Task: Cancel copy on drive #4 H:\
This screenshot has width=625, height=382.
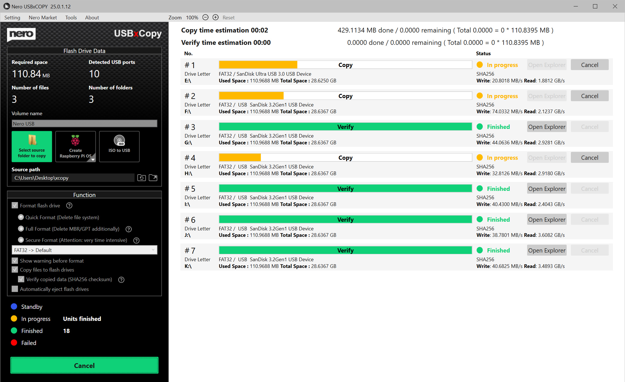Action: click(x=590, y=158)
